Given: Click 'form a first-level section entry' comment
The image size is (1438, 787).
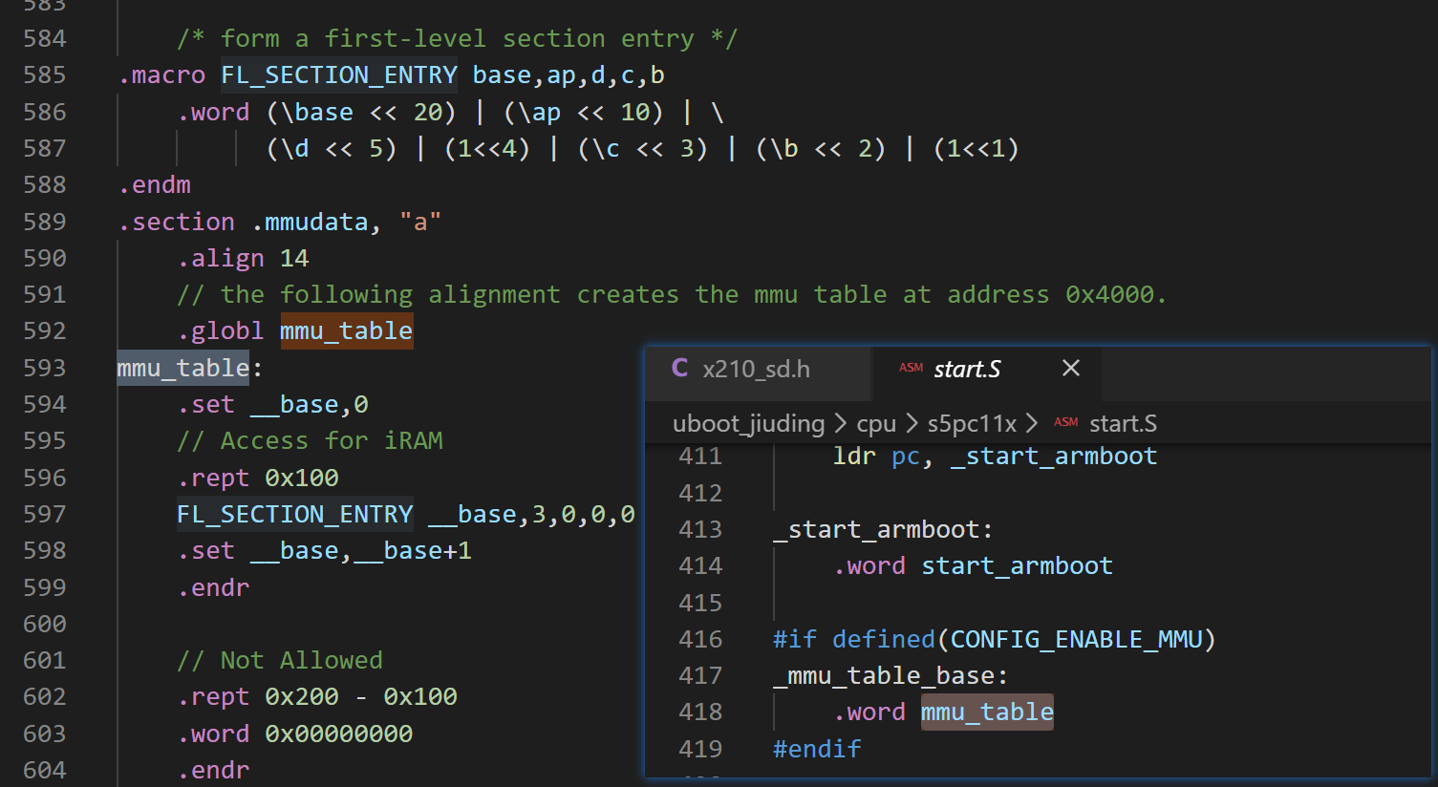Looking at the screenshot, I should tap(458, 39).
